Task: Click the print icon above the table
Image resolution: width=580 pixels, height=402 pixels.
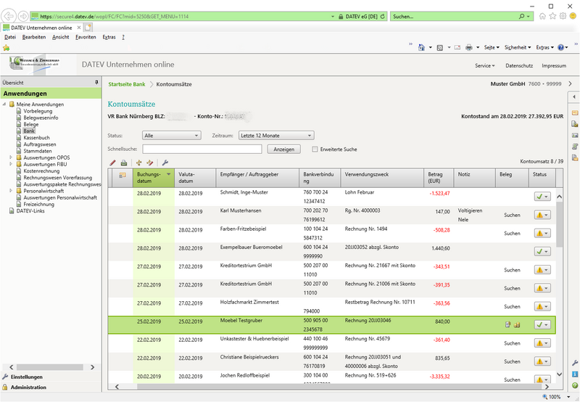Action: [x=124, y=163]
